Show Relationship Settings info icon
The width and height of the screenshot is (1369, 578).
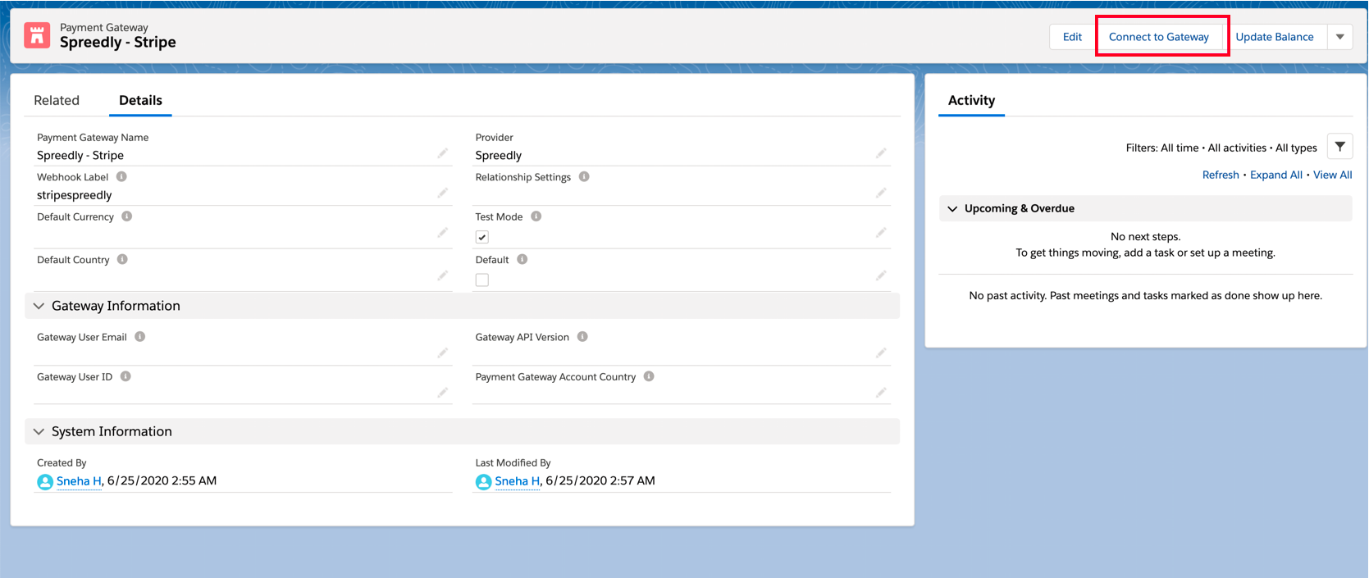pos(584,176)
